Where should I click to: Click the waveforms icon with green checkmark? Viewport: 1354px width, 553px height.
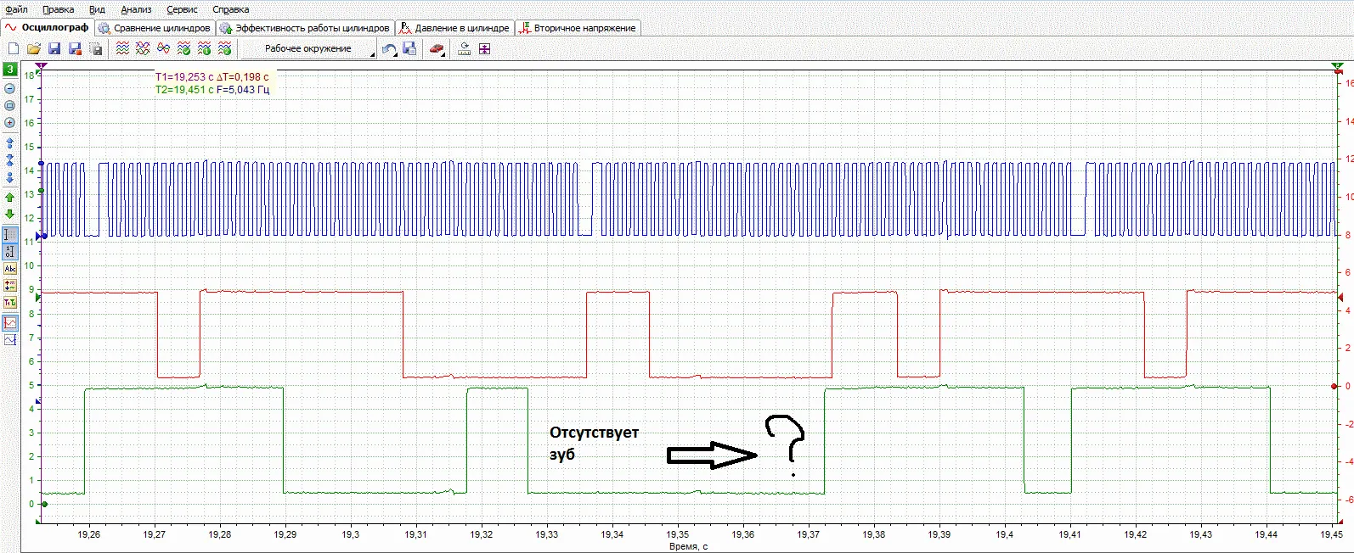pyautogui.click(x=184, y=49)
